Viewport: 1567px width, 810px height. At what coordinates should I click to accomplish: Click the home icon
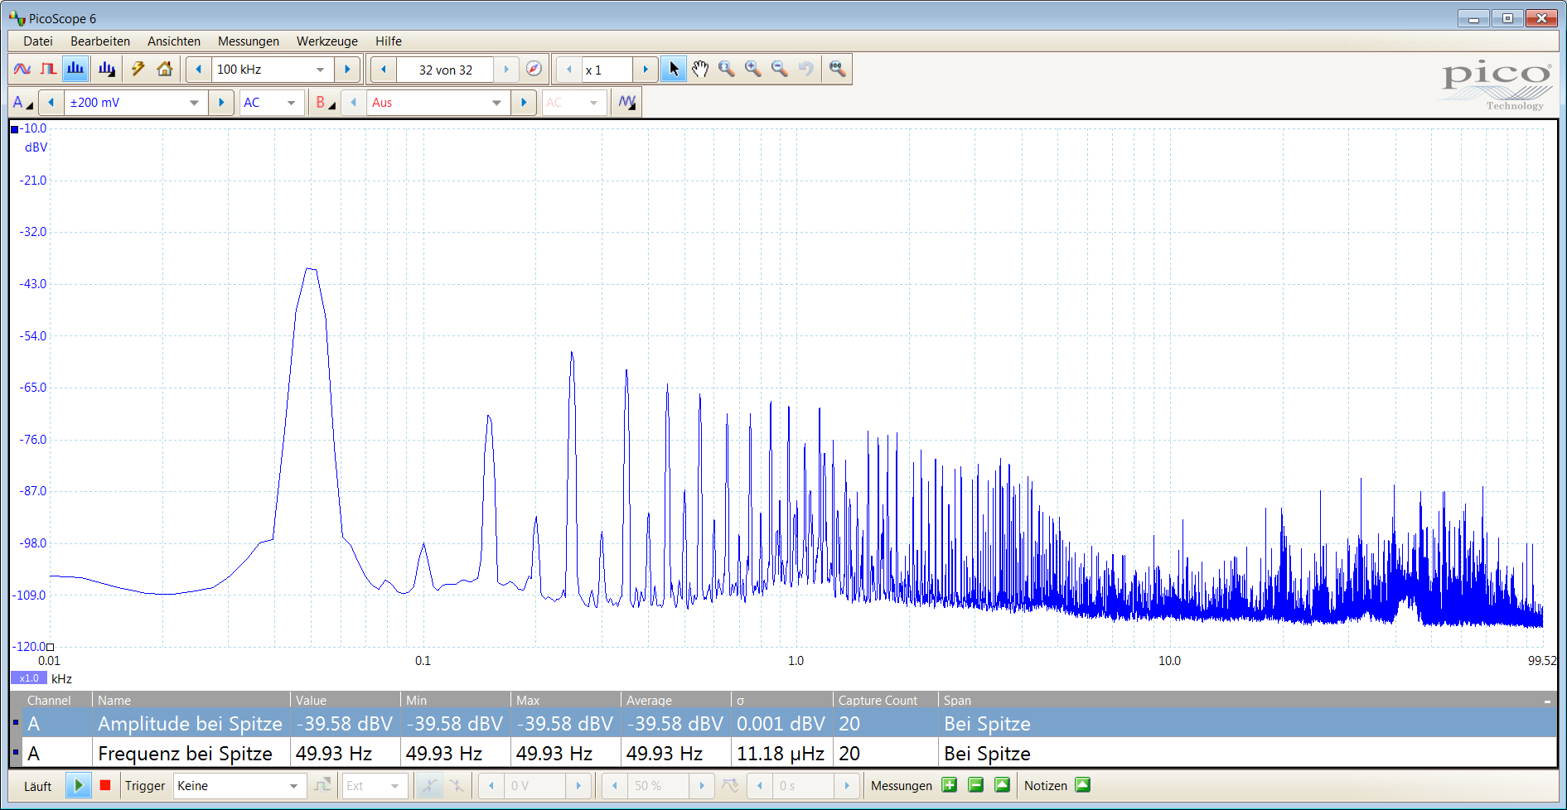pos(165,69)
